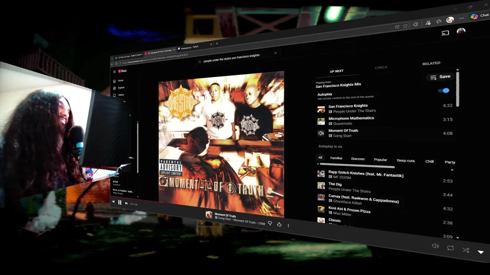Select the Popular filter chip
Screen dimensions: 490x275
[x=381, y=160]
